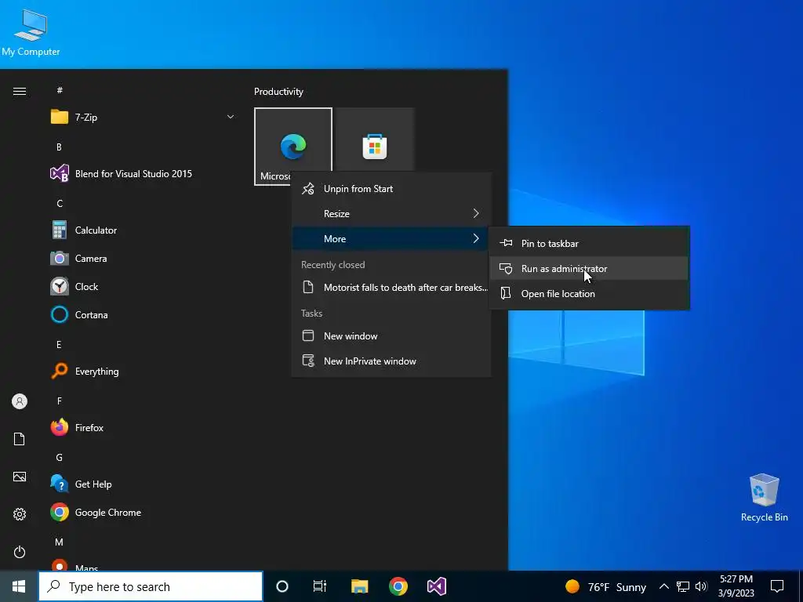This screenshot has height=602, width=803.
Task: Open the volume tray icon
Action: pos(701,586)
